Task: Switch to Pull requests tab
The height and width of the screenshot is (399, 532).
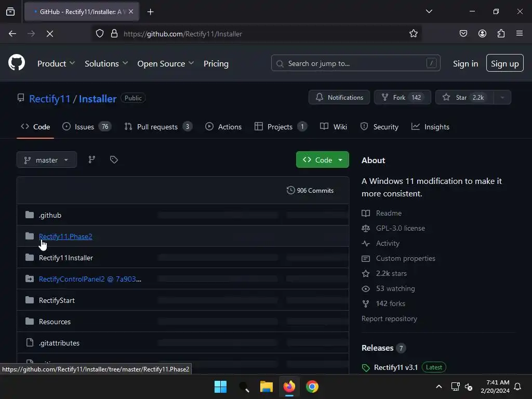Action: pyautogui.click(x=158, y=127)
